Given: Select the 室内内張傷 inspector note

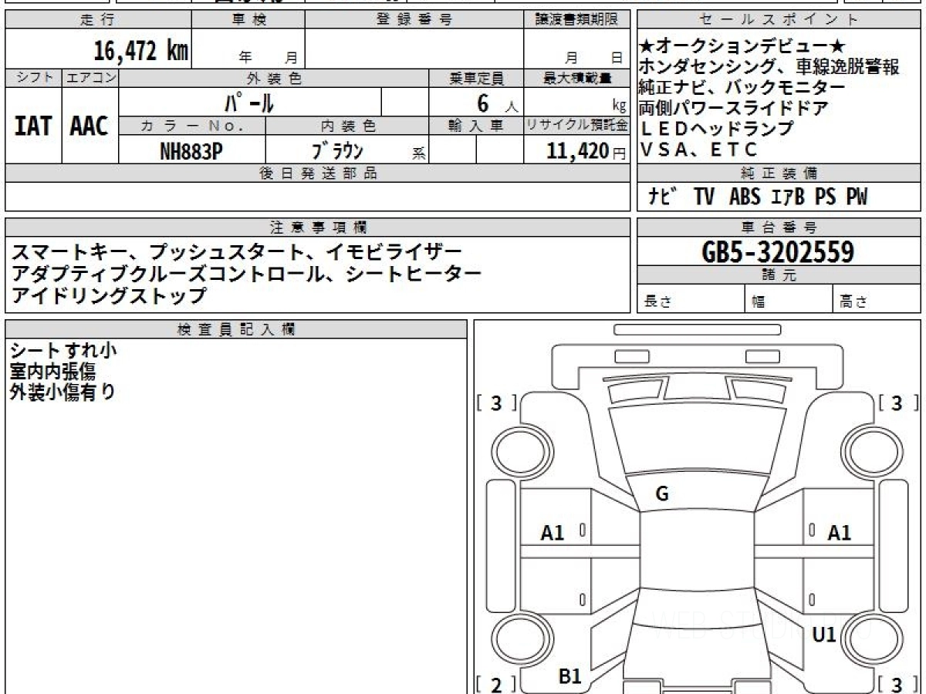Looking at the screenshot, I should (x=53, y=371).
